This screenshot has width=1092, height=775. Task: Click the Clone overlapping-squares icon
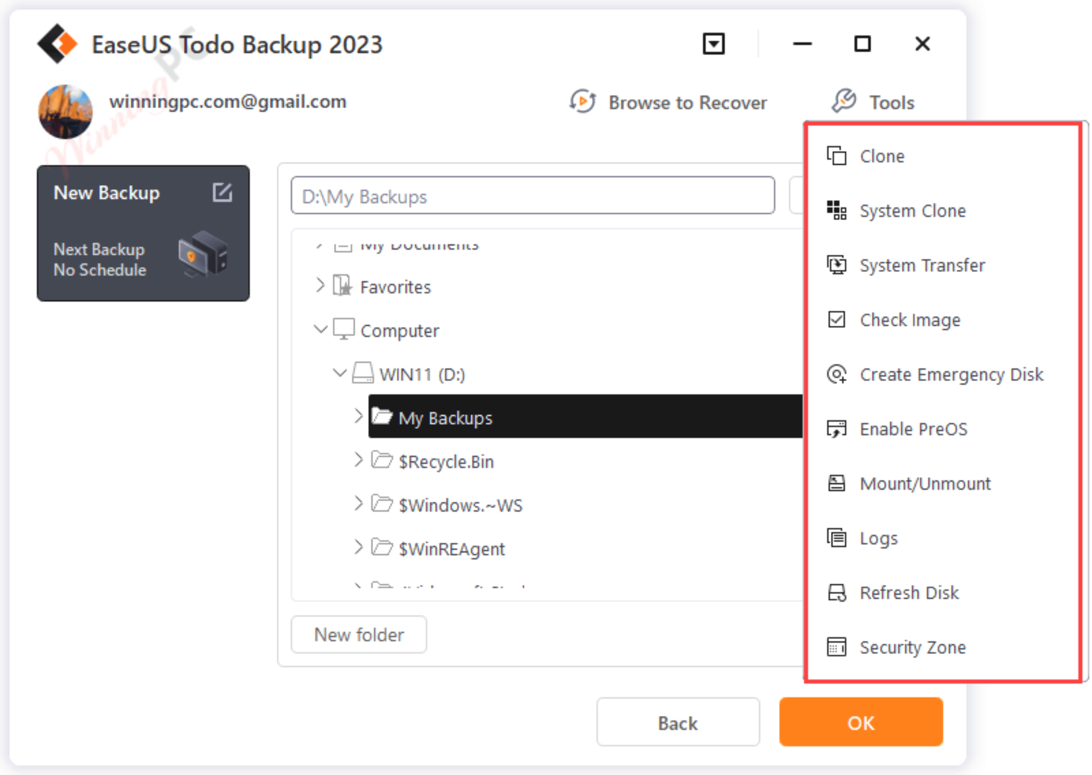836,156
